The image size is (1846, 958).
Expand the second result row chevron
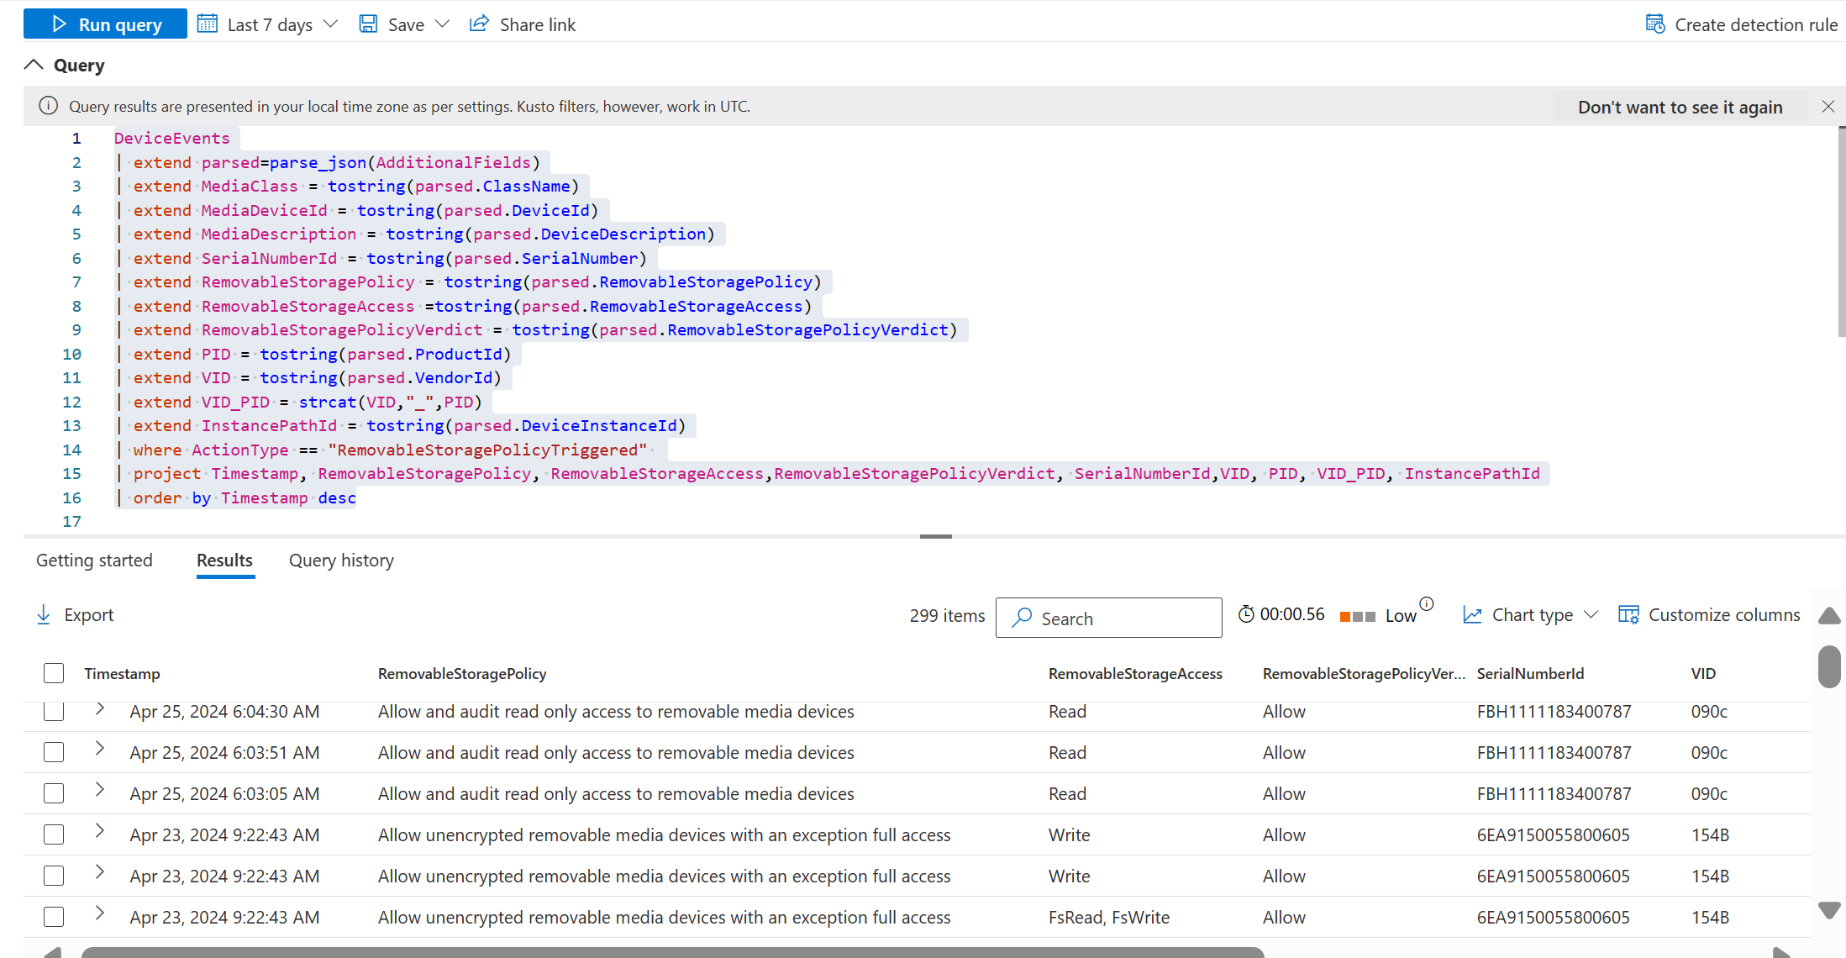99,750
